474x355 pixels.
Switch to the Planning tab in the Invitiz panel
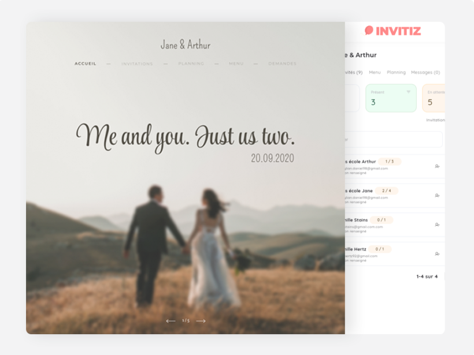tap(396, 73)
